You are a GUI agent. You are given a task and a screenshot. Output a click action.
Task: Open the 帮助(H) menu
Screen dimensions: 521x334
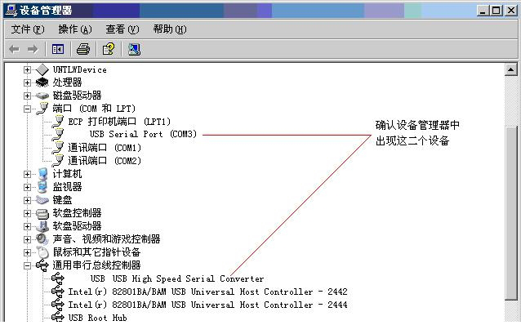pyautogui.click(x=170, y=29)
